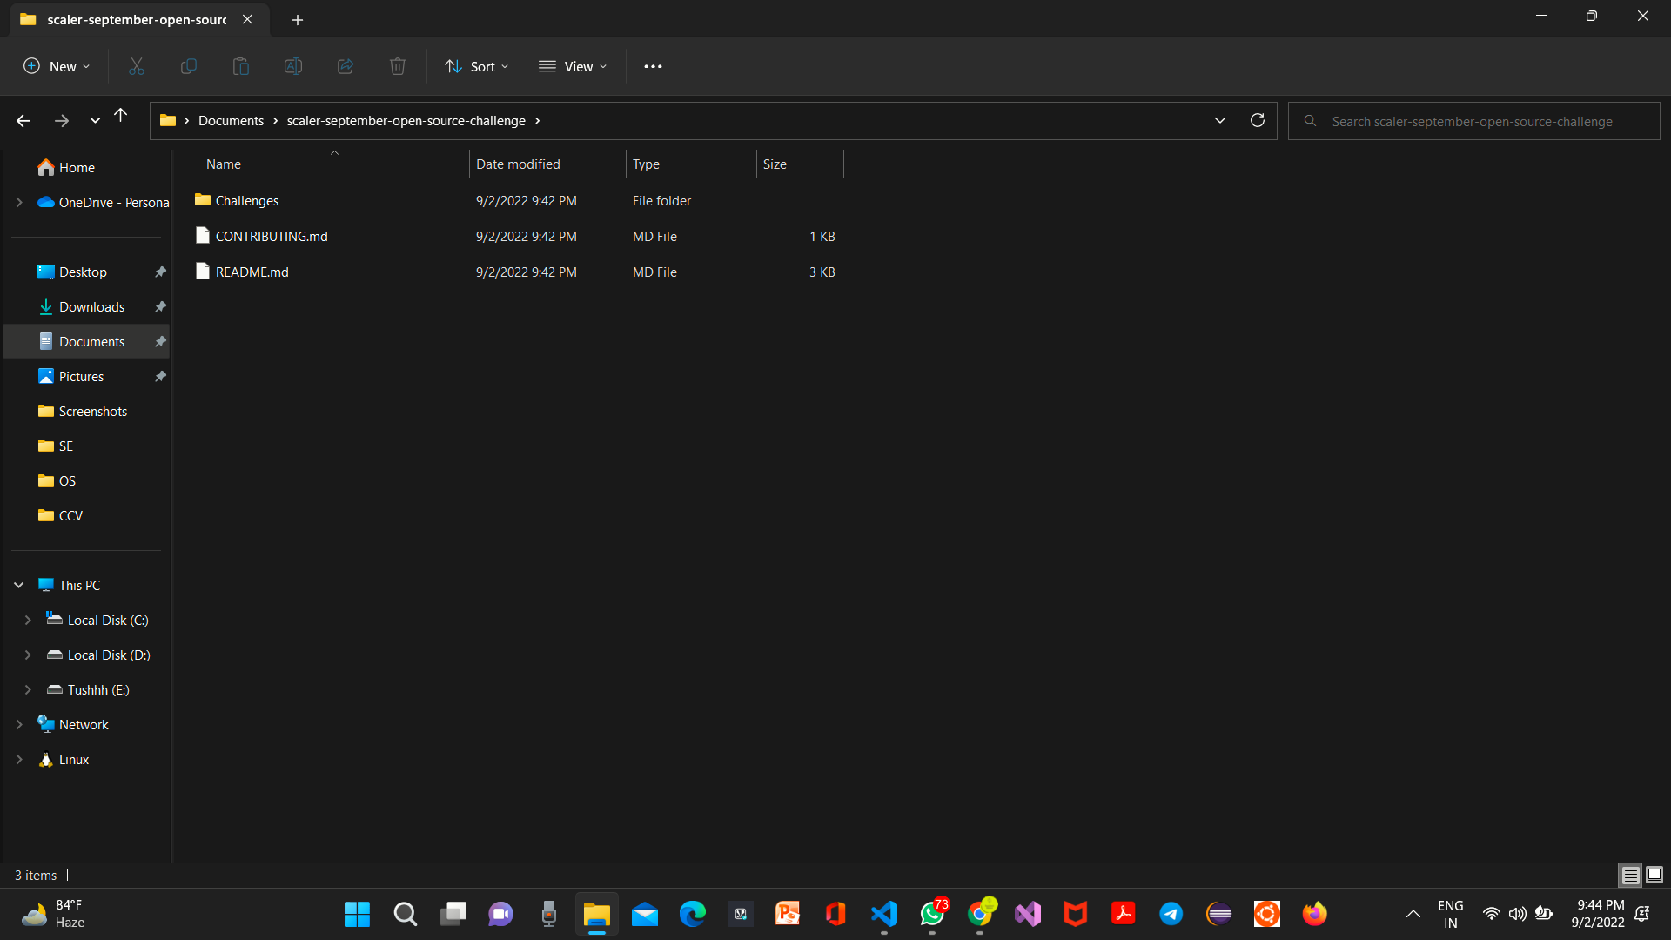Refresh the folder with the refresh icon

pos(1257,121)
